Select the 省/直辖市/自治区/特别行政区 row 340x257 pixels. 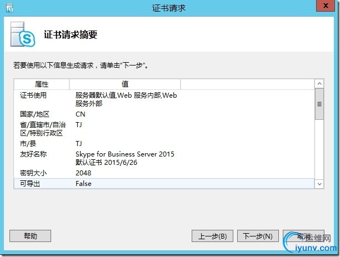point(164,129)
